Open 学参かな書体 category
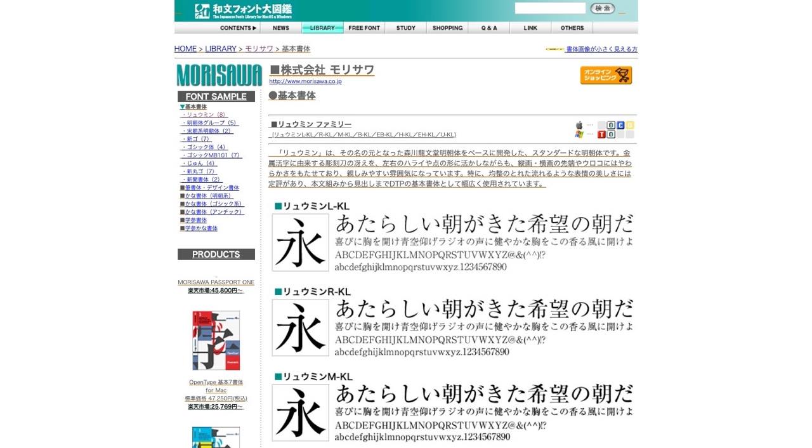812x448 pixels. click(199, 228)
